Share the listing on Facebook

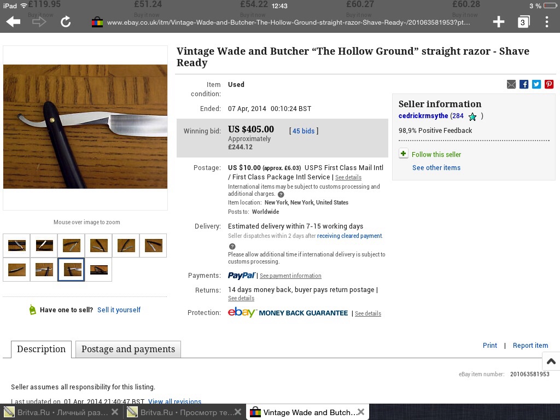pos(524,84)
